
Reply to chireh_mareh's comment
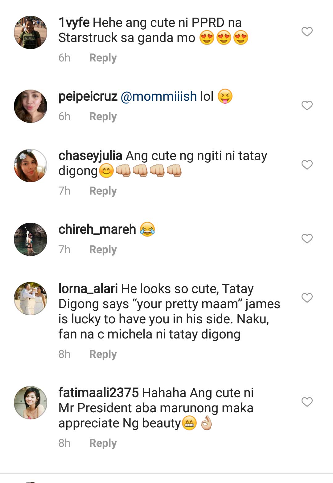pyautogui.click(x=103, y=250)
